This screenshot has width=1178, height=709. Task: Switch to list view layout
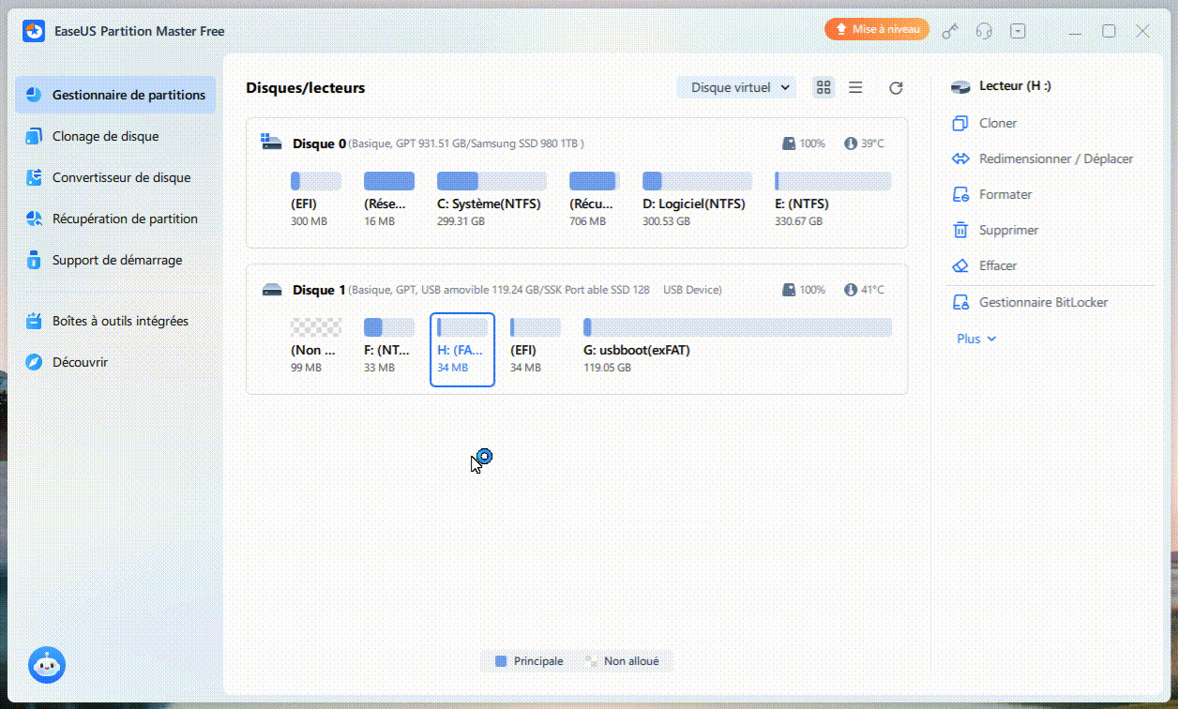855,87
